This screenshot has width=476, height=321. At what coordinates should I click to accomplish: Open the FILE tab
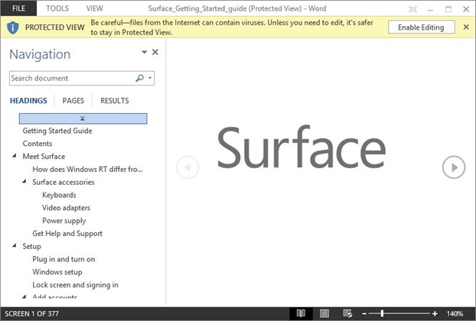click(18, 8)
